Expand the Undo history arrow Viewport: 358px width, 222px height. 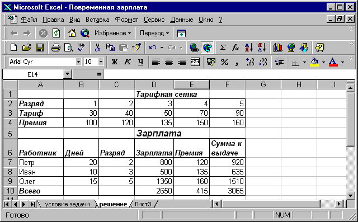[162, 48]
